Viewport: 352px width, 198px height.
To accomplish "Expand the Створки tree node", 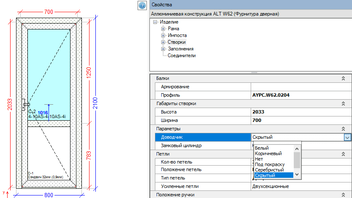I will click(163, 42).
